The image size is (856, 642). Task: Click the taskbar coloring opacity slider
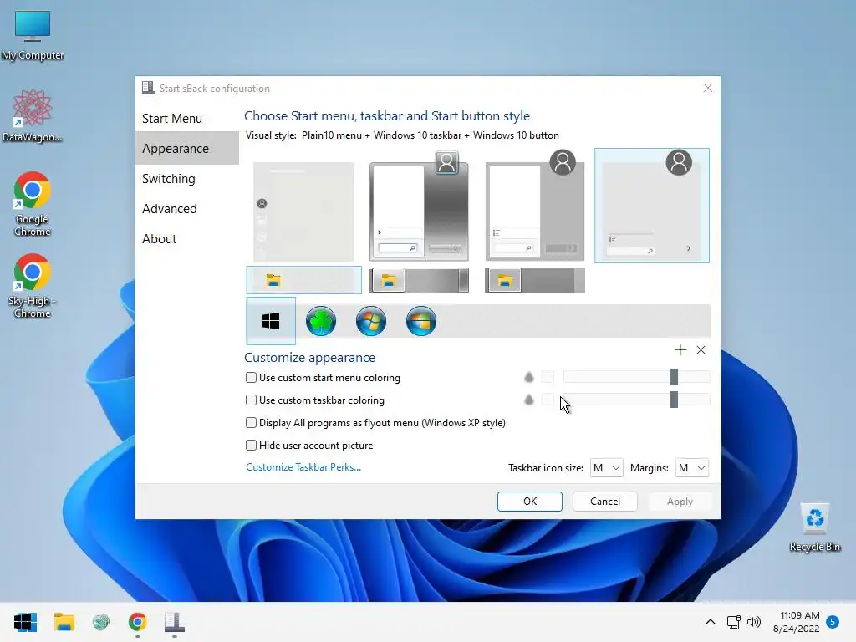tap(636, 400)
